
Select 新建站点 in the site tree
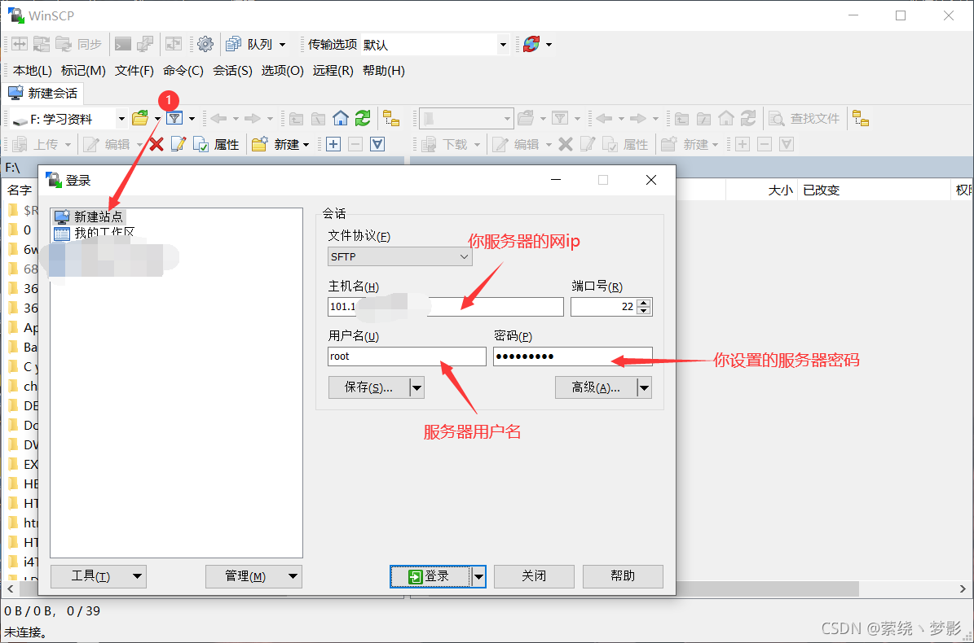[x=90, y=217]
